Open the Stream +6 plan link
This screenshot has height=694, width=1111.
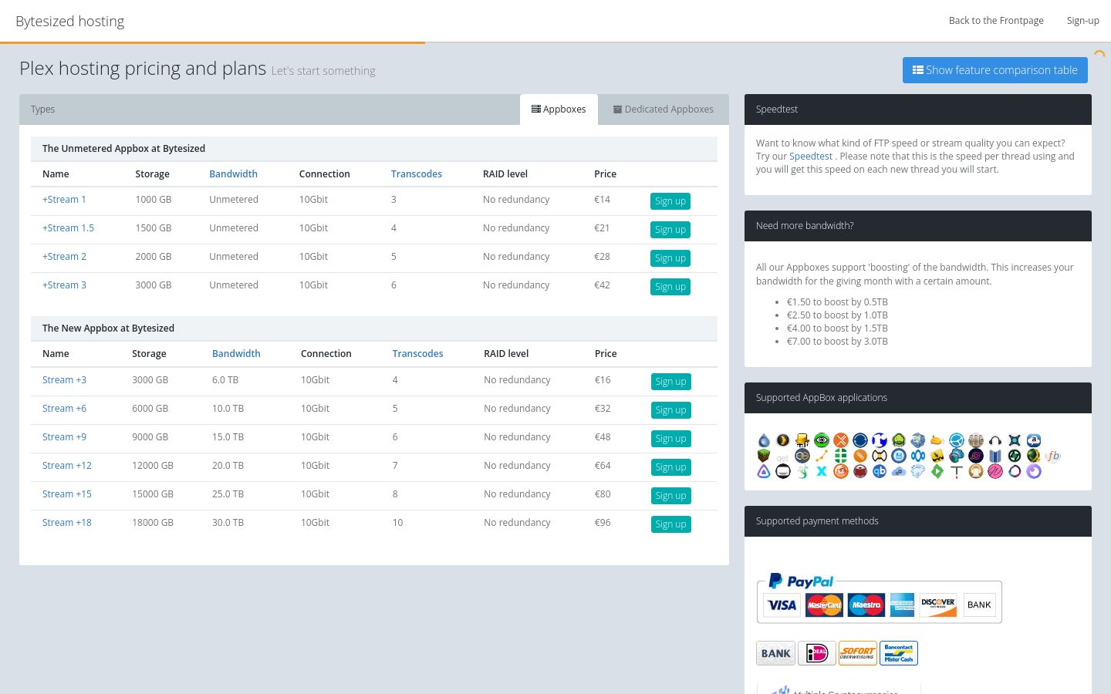[x=64, y=409]
